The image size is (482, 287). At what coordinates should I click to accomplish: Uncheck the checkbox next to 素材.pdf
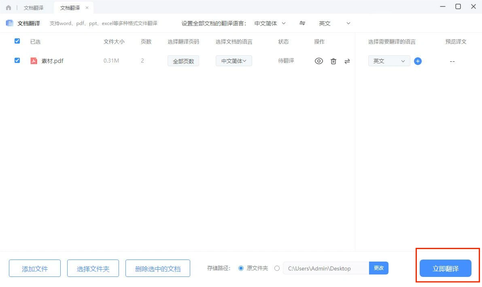(17, 60)
